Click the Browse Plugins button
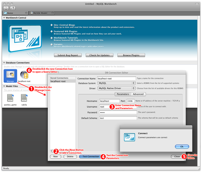The width and height of the screenshot is (202, 172). (x=131, y=55)
